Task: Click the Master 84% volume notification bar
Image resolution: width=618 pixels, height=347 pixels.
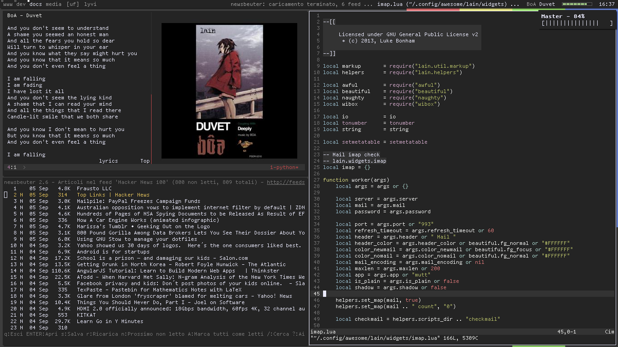Action: click(577, 23)
